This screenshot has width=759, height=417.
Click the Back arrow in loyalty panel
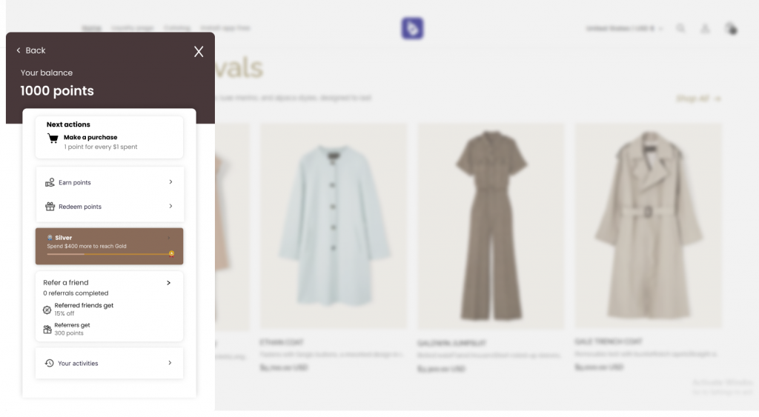click(x=19, y=50)
